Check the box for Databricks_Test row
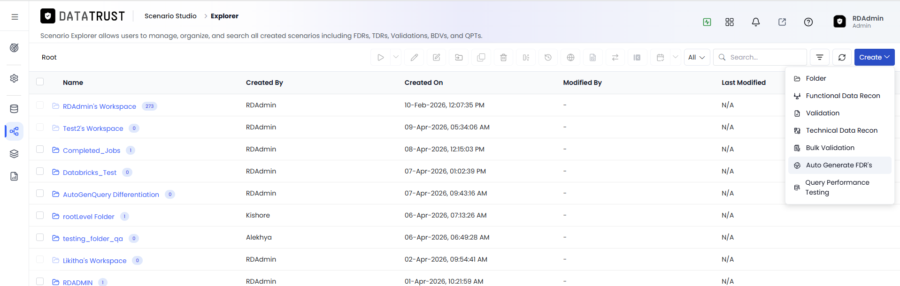 [40, 171]
